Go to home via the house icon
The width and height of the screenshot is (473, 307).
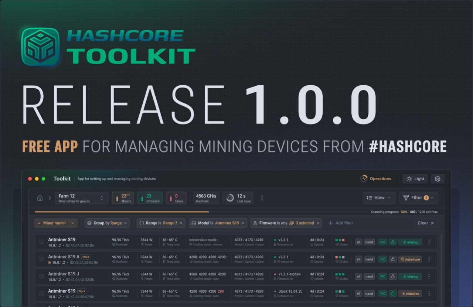40,198
